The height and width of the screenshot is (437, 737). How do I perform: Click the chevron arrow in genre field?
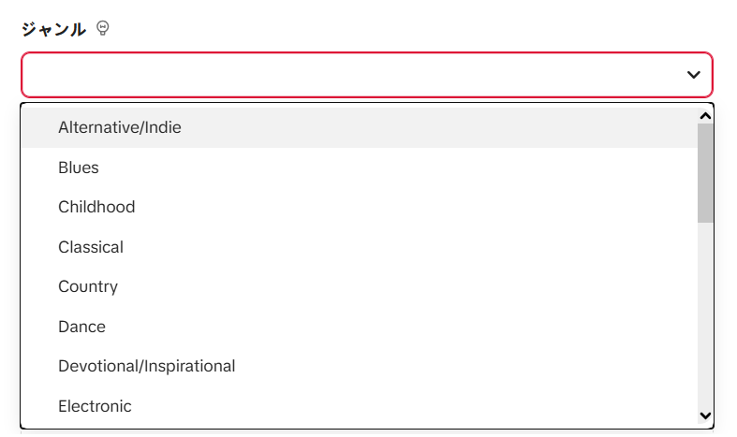tap(693, 75)
